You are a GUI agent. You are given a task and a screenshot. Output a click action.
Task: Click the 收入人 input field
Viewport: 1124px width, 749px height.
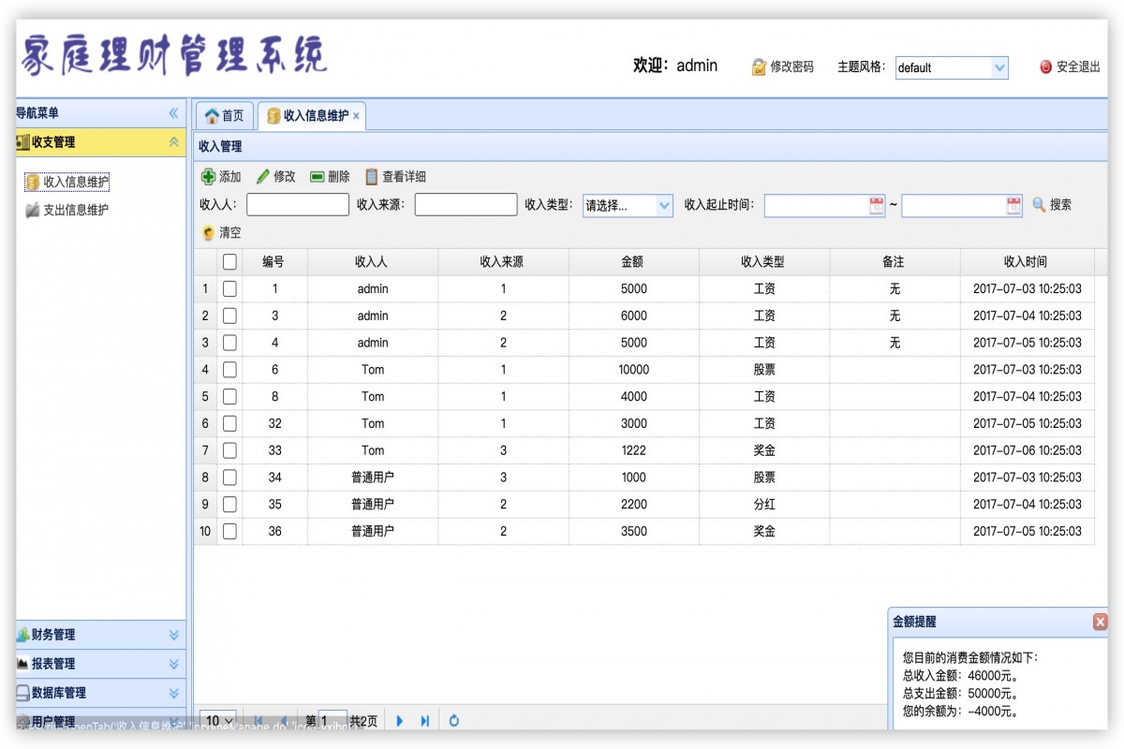tap(297, 204)
